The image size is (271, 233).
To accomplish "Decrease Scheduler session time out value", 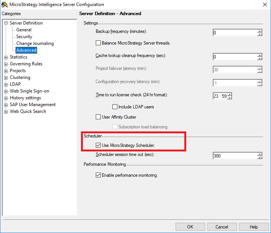I will 260,157.
